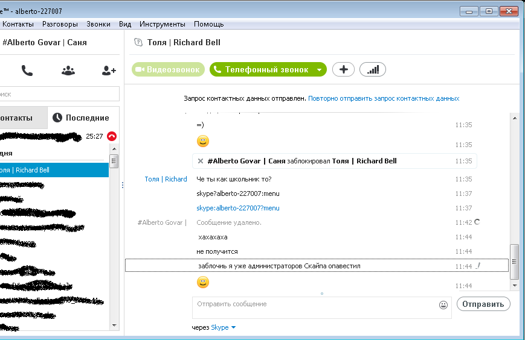Viewport: 525px width, 340px height.
Task: Click the chat scrollbar up arrow
Action: coord(515,118)
